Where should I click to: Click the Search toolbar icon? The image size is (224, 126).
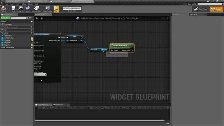click(x=28, y=9)
